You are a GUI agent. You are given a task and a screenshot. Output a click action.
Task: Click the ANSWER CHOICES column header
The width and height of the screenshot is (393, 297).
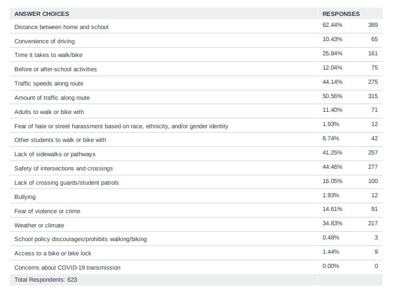pos(42,14)
